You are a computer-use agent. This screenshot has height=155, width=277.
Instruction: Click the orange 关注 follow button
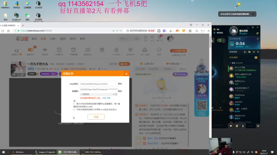pos(124,64)
